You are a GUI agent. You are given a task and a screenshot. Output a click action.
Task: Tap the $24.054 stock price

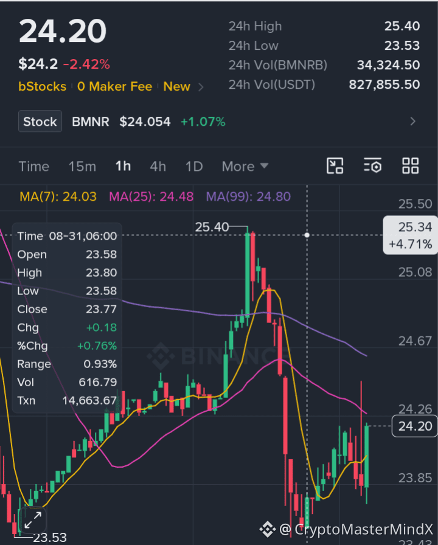(145, 122)
